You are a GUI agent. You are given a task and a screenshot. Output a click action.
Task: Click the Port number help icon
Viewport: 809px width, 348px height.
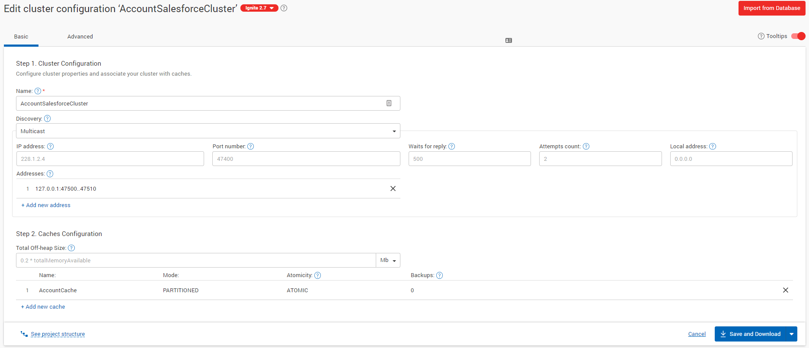coord(250,147)
